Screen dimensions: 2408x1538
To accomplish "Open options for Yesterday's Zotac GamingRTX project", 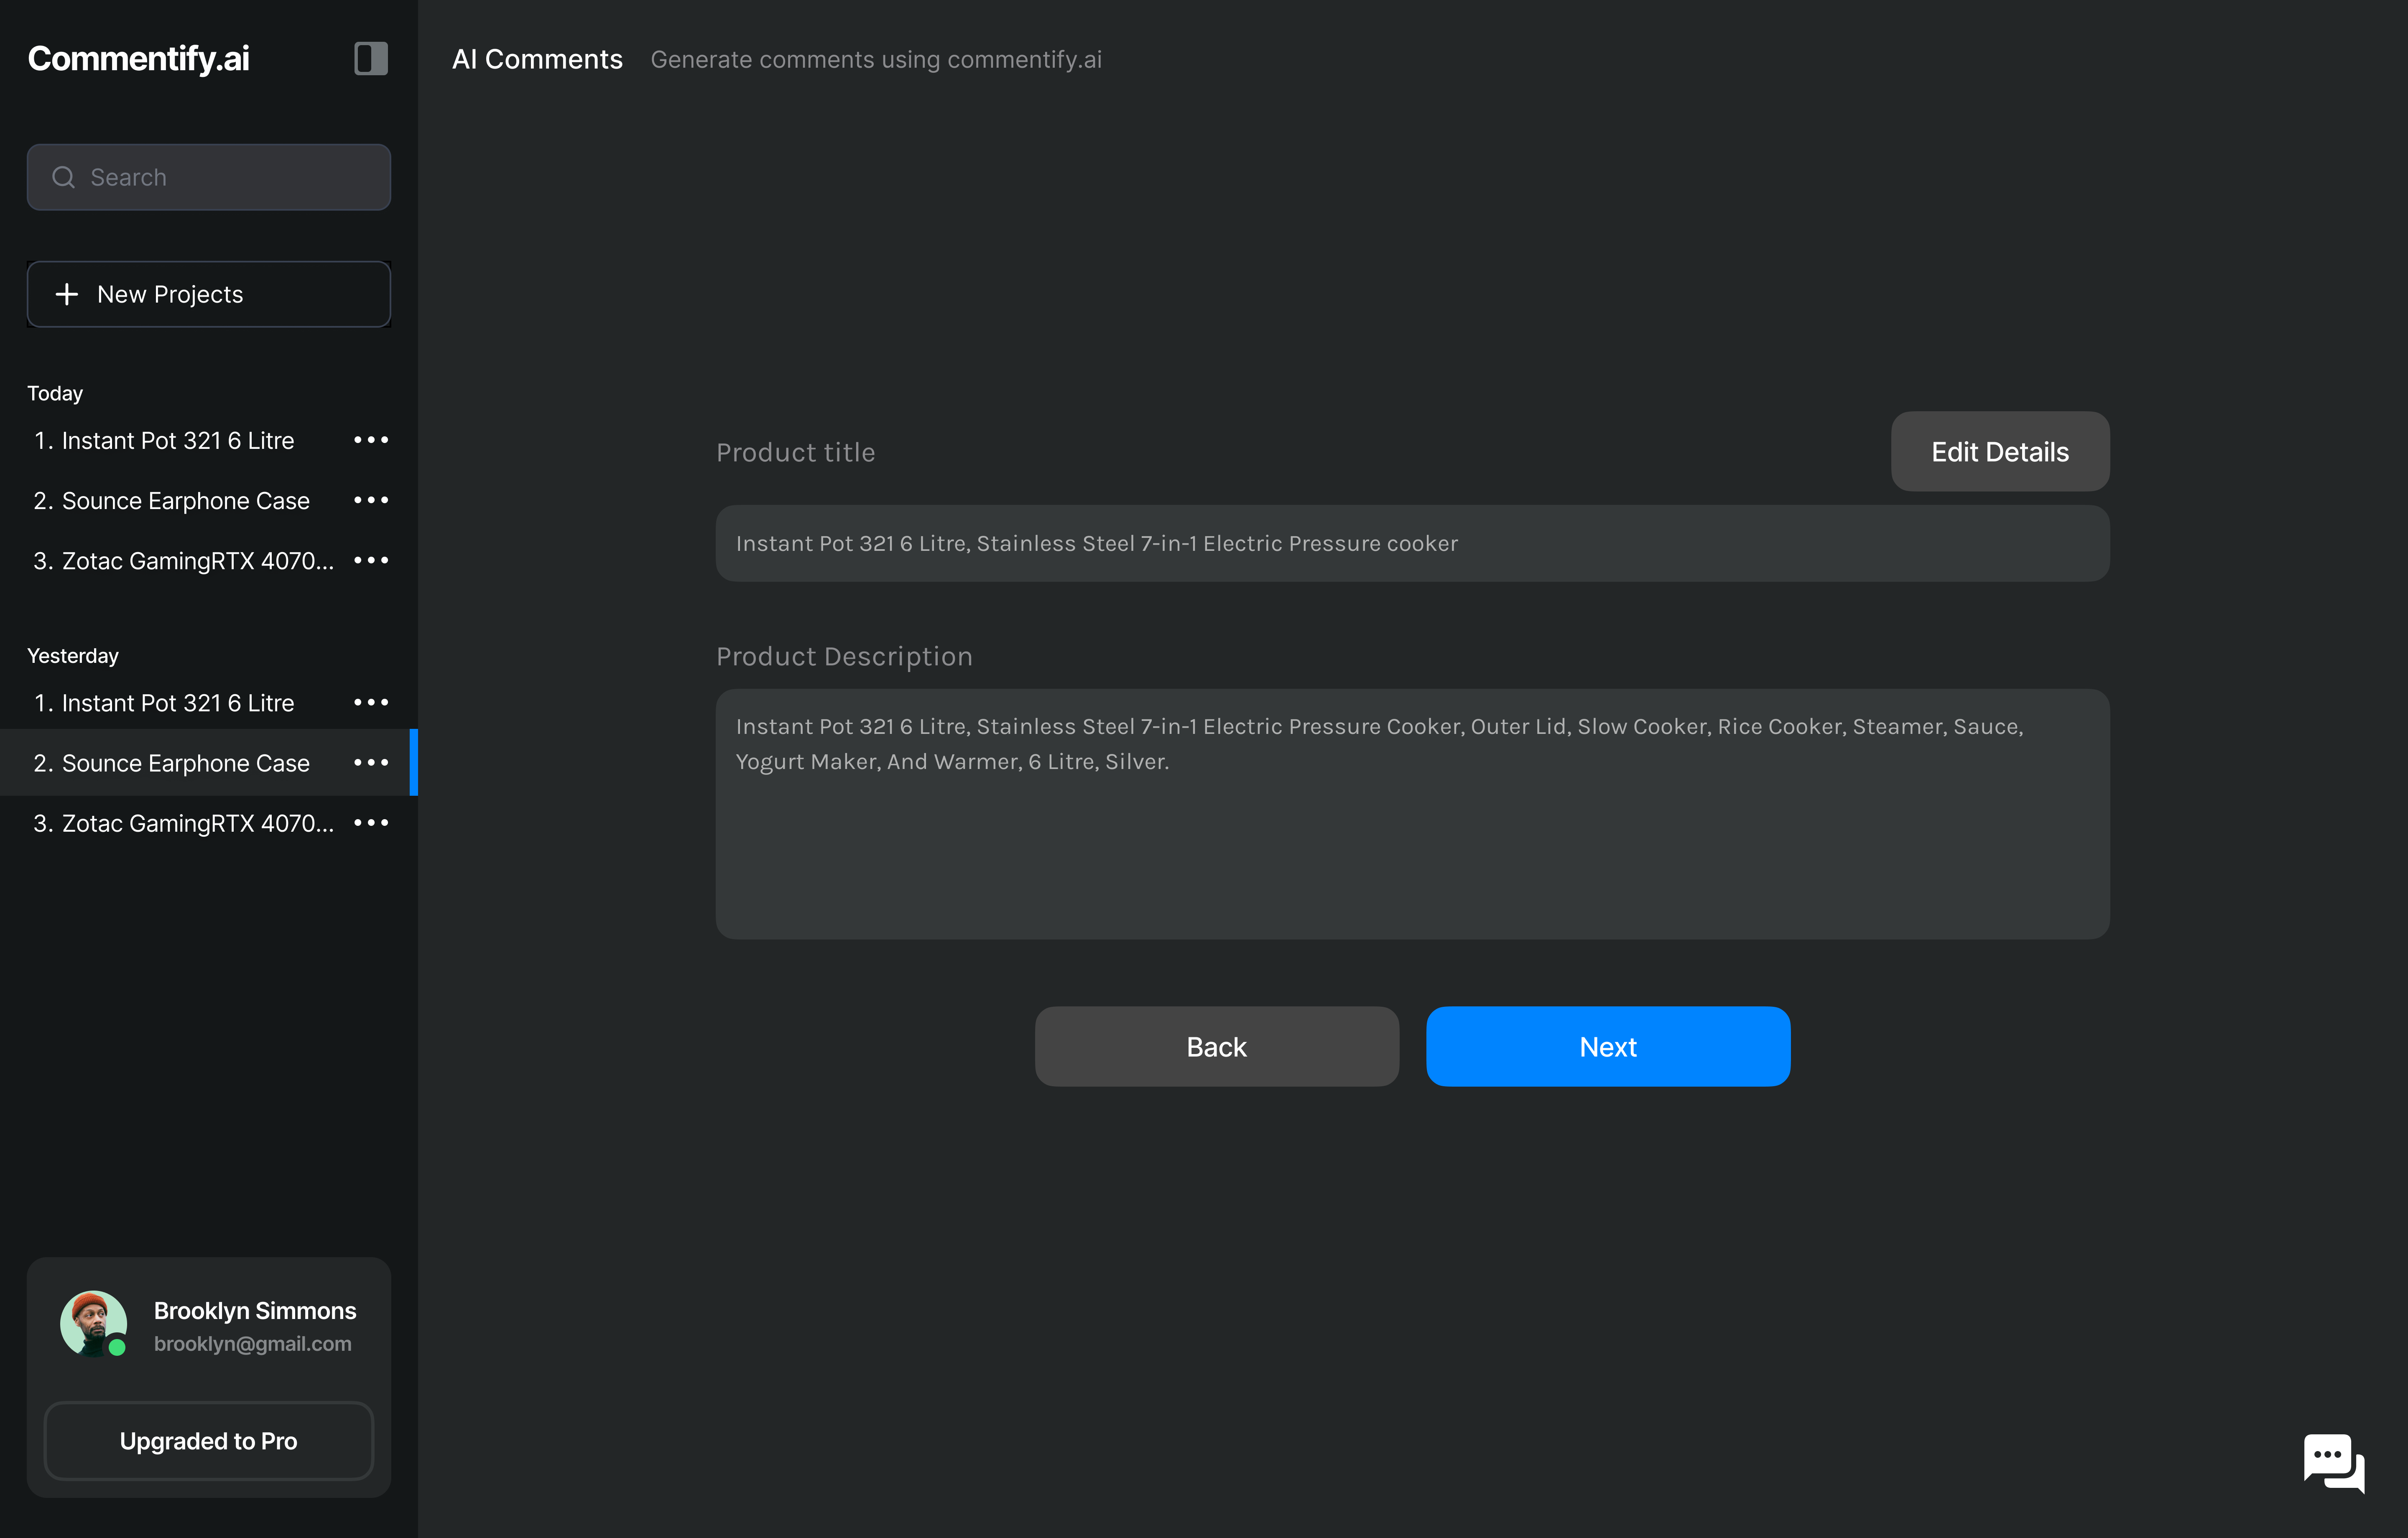I will click(x=371, y=822).
